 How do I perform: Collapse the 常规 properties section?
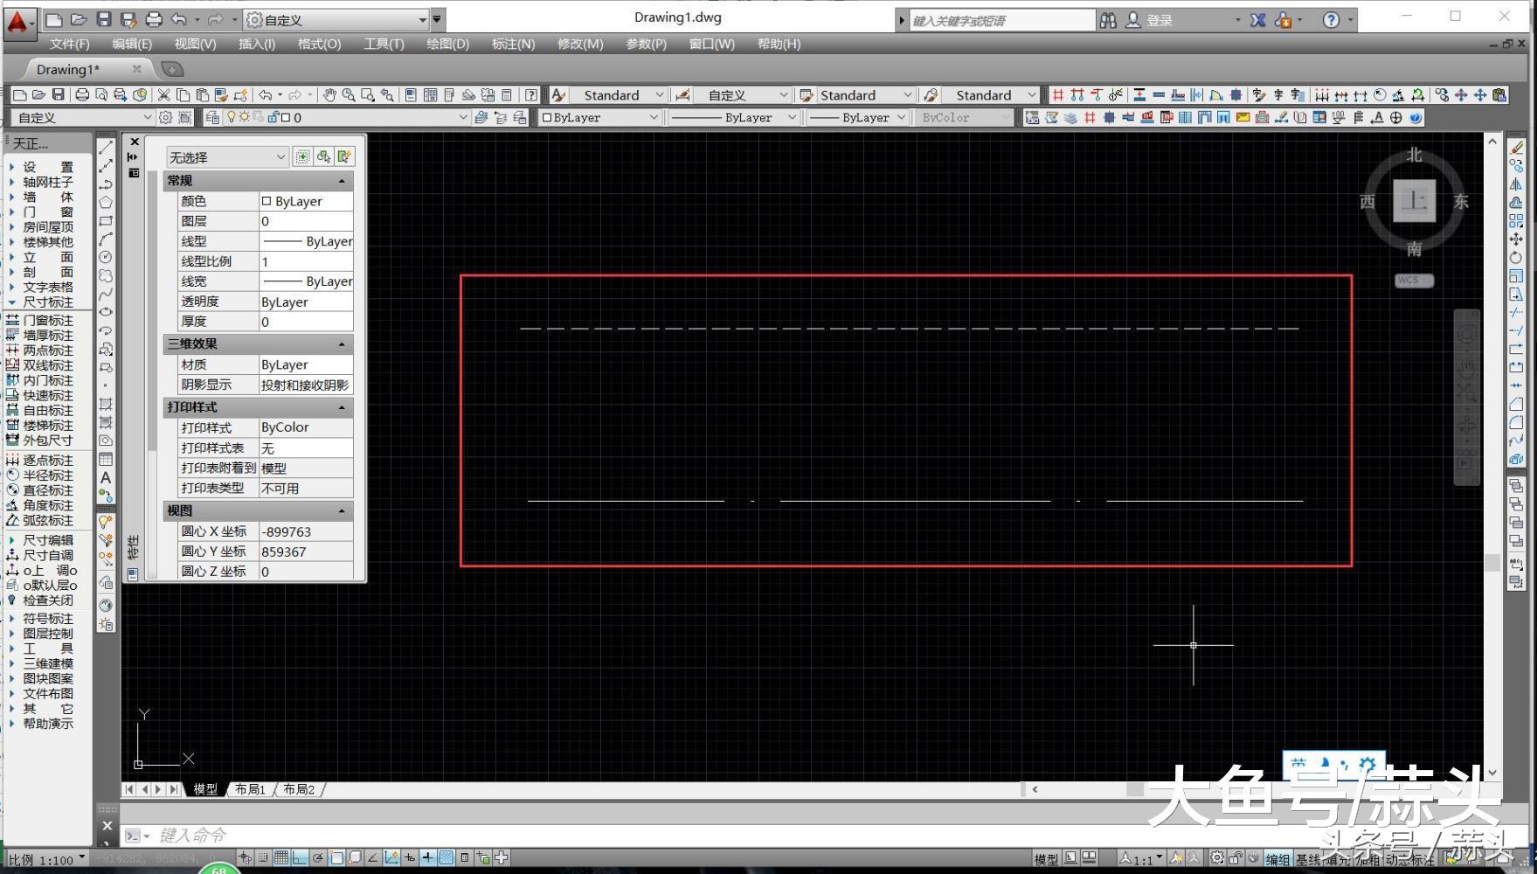tap(342, 181)
